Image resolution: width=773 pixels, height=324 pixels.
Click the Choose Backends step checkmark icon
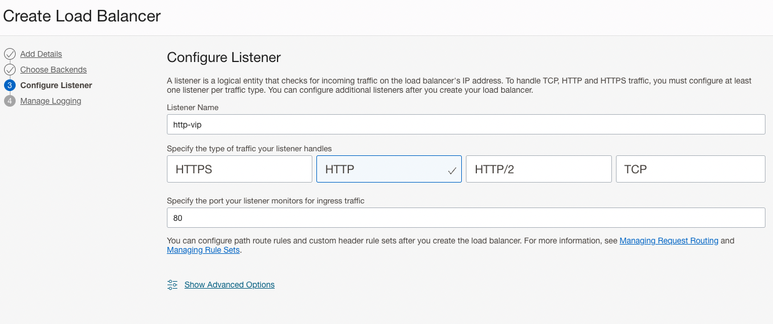pos(10,70)
